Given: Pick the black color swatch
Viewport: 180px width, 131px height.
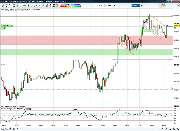Looking at the screenshot, I should click(x=68, y=5).
